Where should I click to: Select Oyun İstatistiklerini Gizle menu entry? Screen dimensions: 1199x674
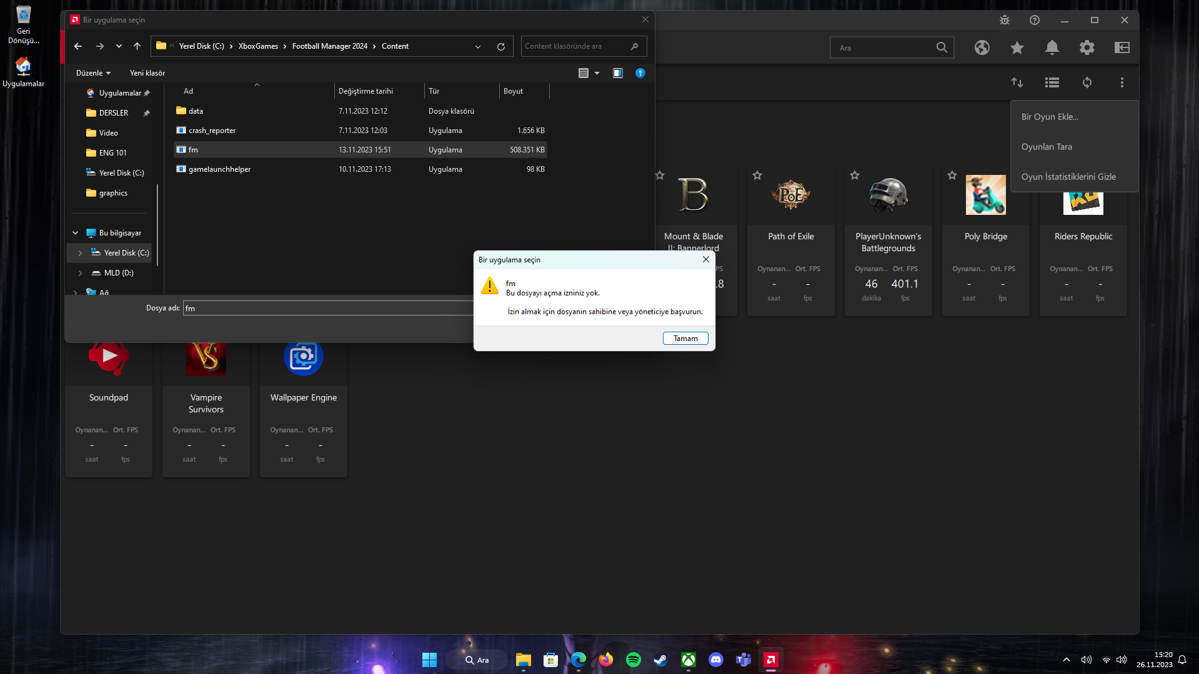click(1075, 177)
